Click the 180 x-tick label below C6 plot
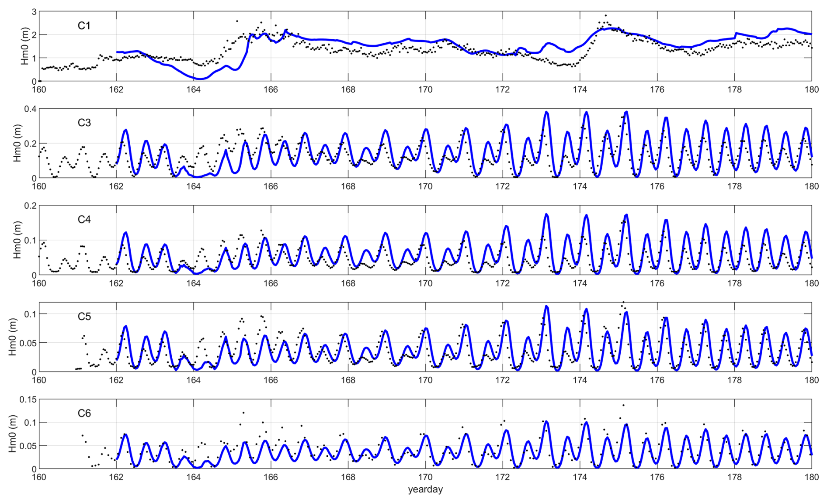Screen dimensions: 827x503 pyautogui.click(x=811, y=477)
